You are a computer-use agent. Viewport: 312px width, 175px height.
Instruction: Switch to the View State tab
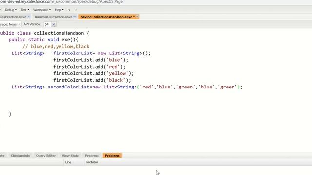pos(70,156)
